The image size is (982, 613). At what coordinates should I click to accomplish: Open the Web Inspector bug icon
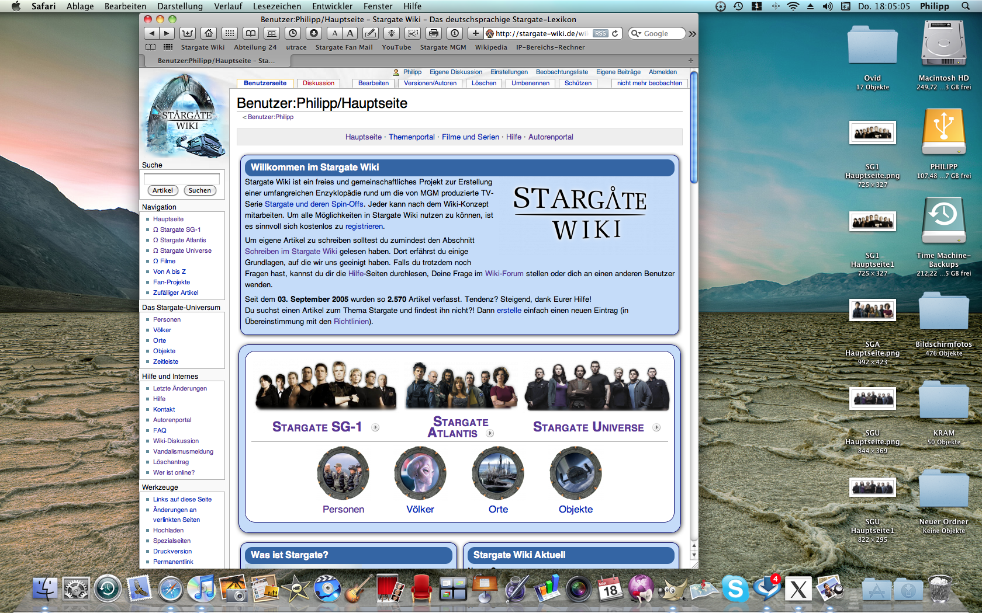coord(392,33)
